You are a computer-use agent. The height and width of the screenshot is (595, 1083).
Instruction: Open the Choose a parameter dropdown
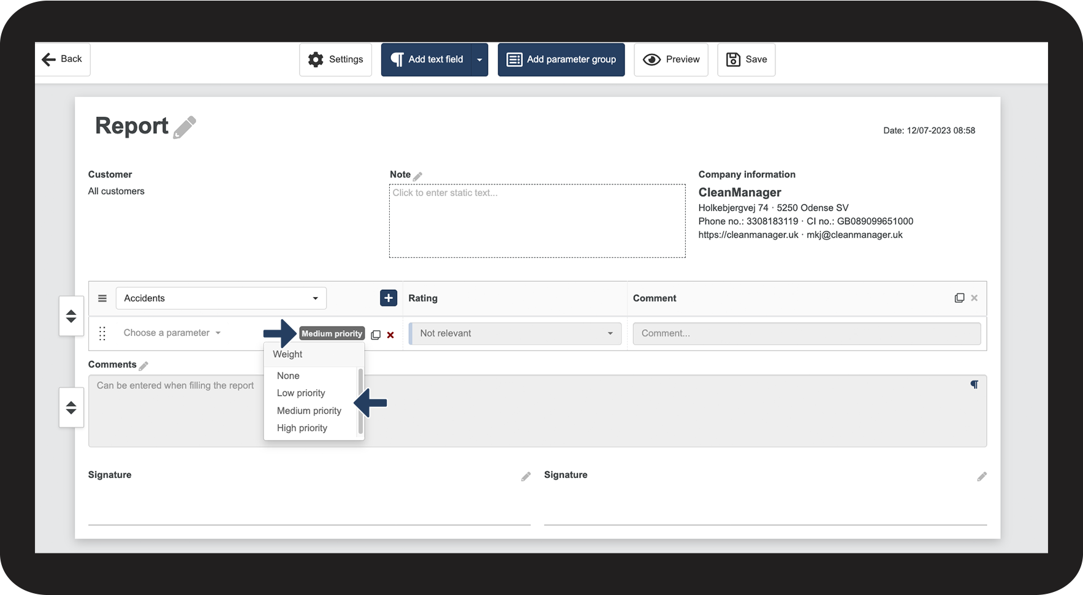tap(172, 333)
